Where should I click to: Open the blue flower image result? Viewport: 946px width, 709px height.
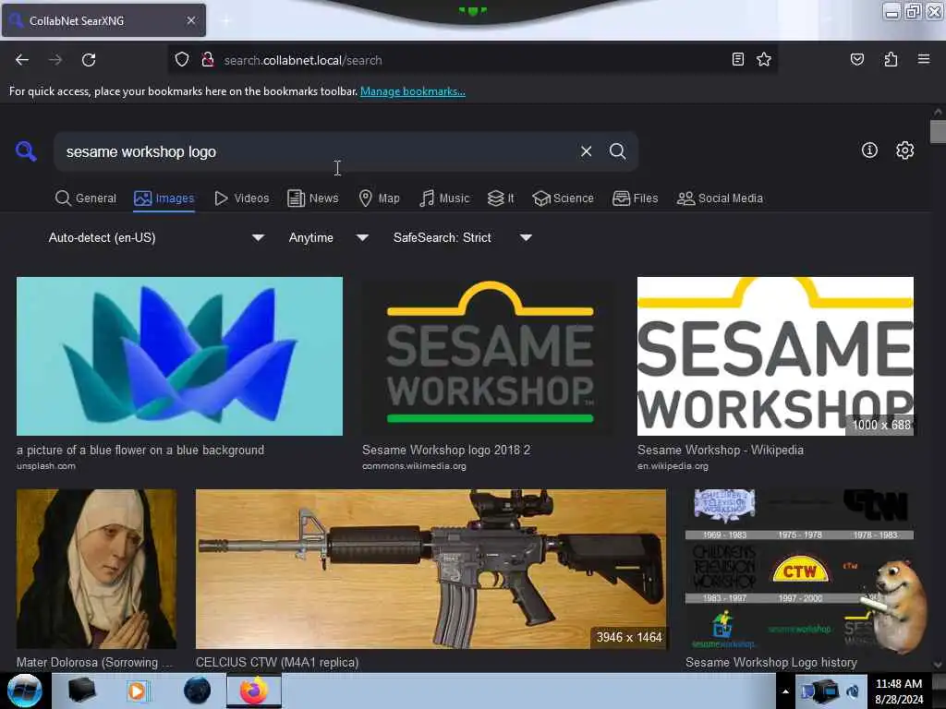click(179, 355)
